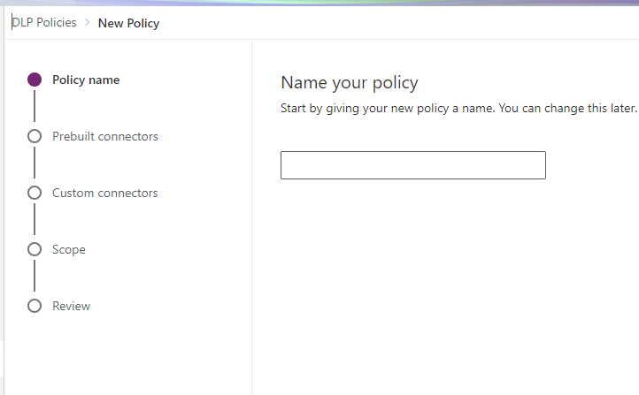Click the Review step circle indicator

pos(35,306)
